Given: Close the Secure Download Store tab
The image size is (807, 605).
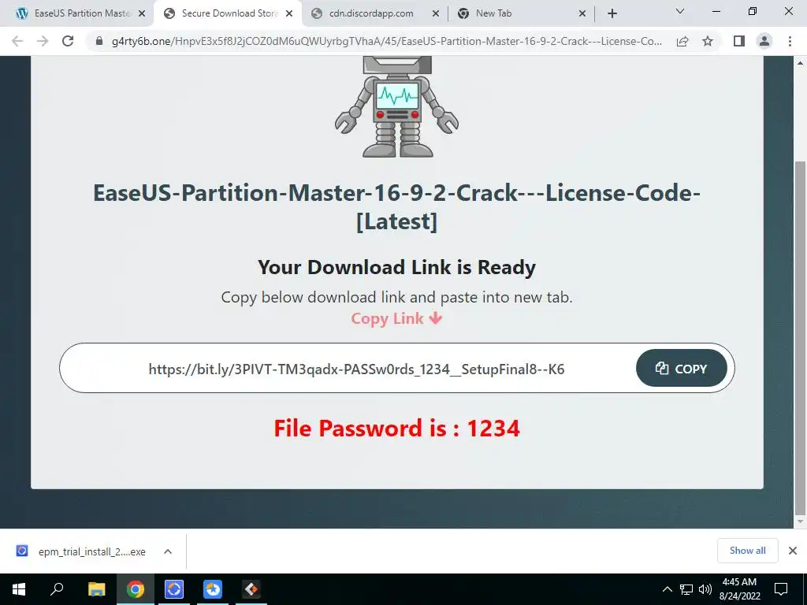Looking at the screenshot, I should [x=289, y=14].
